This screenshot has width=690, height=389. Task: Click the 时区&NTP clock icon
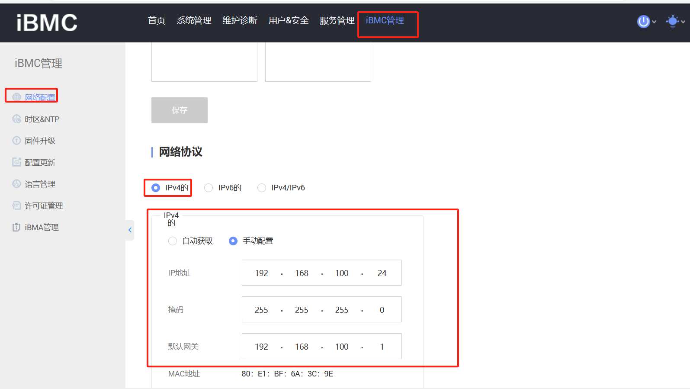16,119
